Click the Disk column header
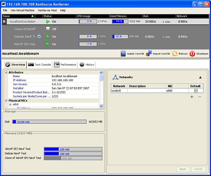The height and width of the screenshot is (176, 211). coord(159,16)
